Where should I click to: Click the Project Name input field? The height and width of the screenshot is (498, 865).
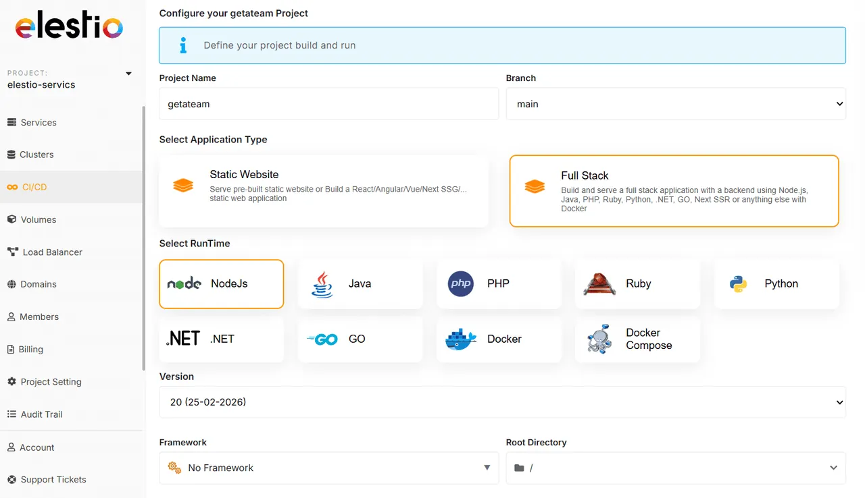(x=329, y=104)
